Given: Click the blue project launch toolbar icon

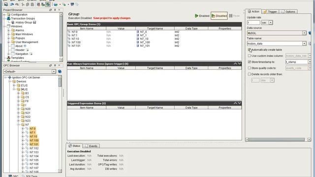Looking at the screenshot, I should (x=56, y=4).
